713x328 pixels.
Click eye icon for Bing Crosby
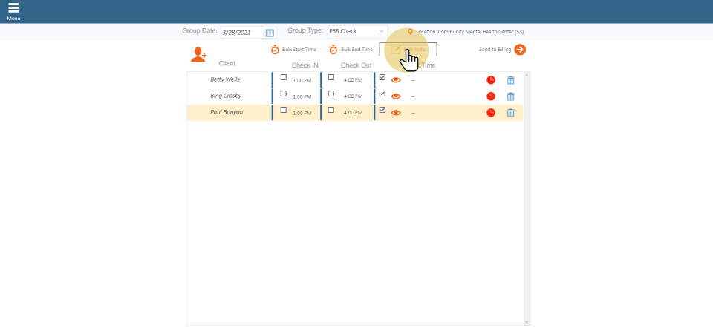click(396, 96)
